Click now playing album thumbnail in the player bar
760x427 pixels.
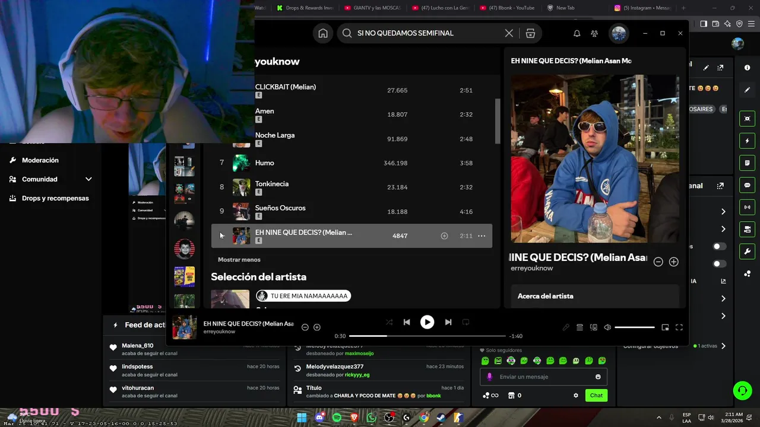(x=185, y=327)
